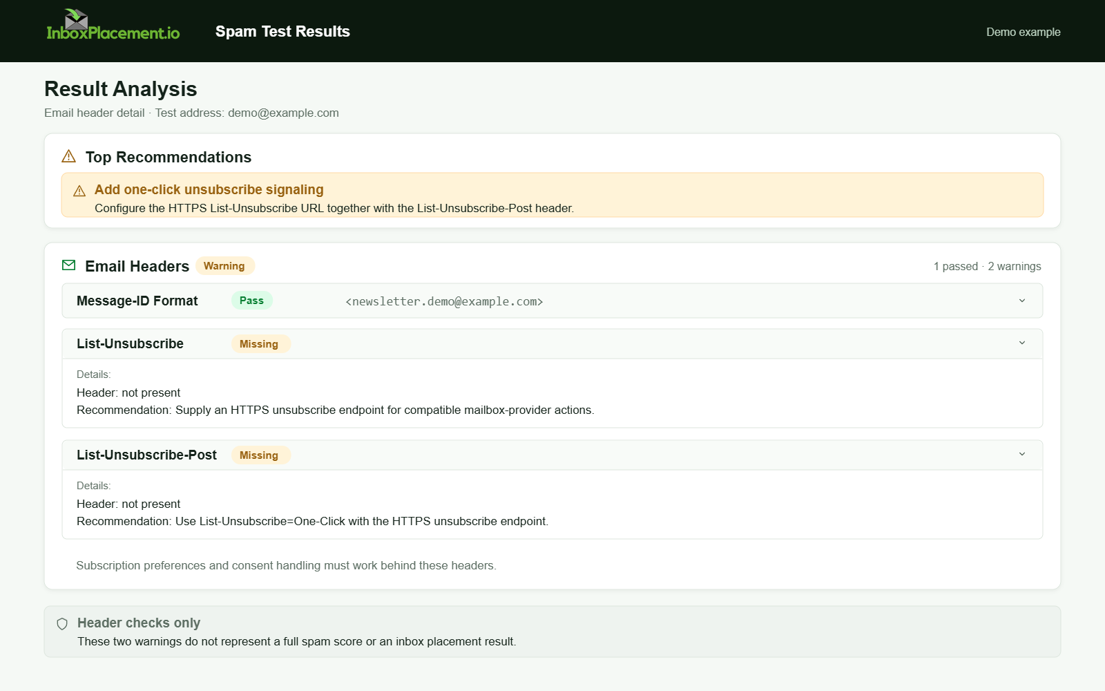Click the 'Subscription preferences and consent handling' note
1105x691 pixels.
click(x=286, y=565)
